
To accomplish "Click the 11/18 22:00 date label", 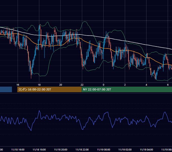I will [82, 149].
